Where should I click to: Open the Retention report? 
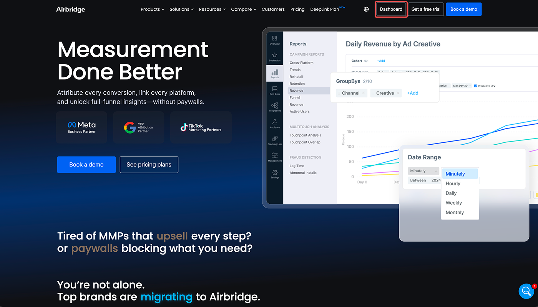pos(297,84)
